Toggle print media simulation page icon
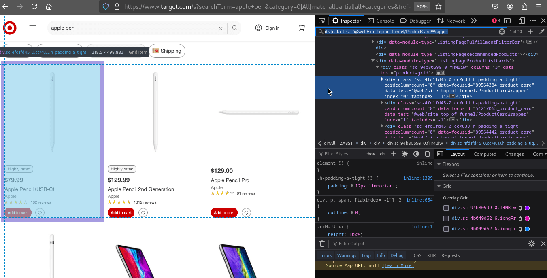This screenshot has height=278, width=547. pos(428,154)
